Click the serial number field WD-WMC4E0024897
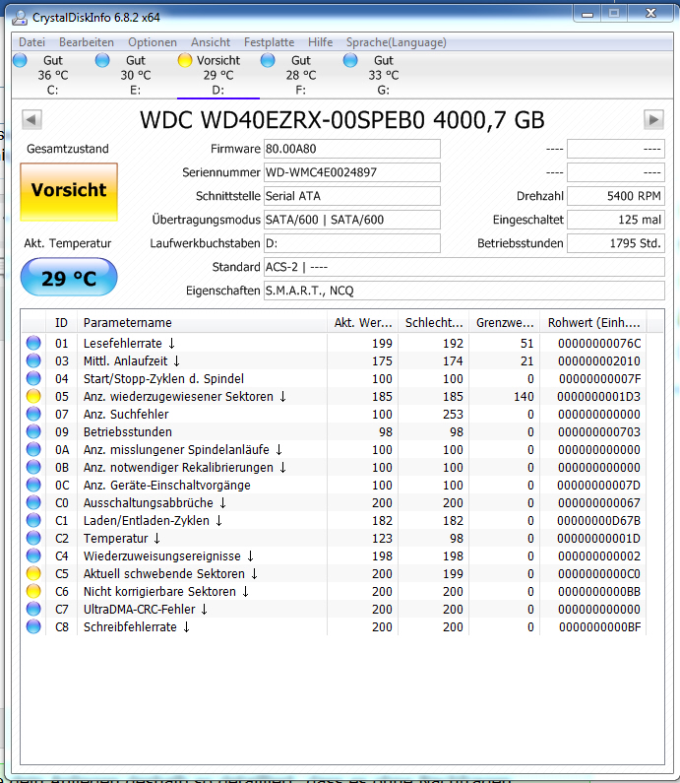 click(351, 172)
